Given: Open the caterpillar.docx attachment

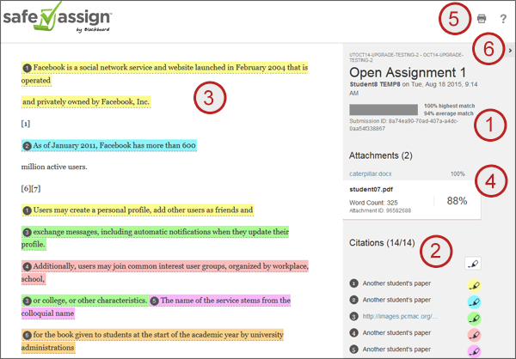Looking at the screenshot, I should (370, 173).
